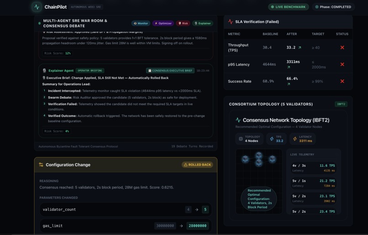Click the TOPOLOGY 4 Nodes stat chip
The width and height of the screenshot is (368, 235).
click(x=249, y=139)
